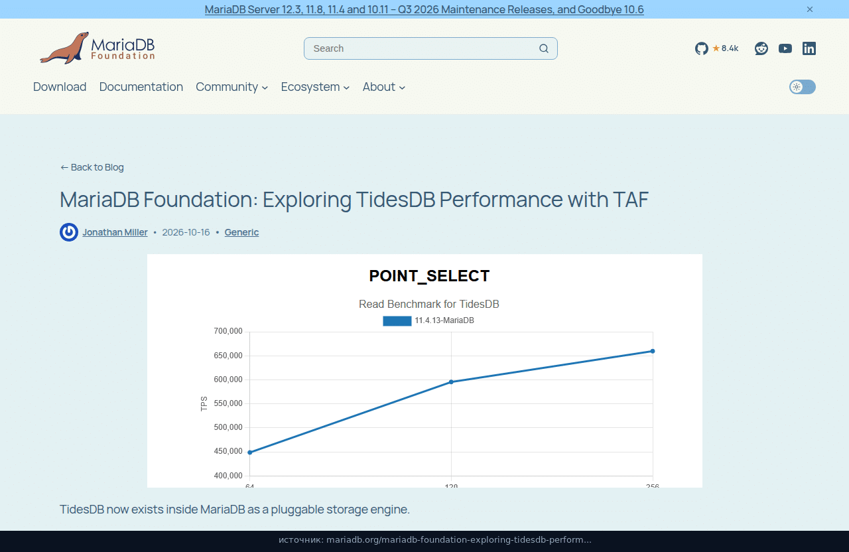Viewport: 849px width, 552px height.
Task: Click the GitHub star count 8.4k
Action: pos(726,48)
